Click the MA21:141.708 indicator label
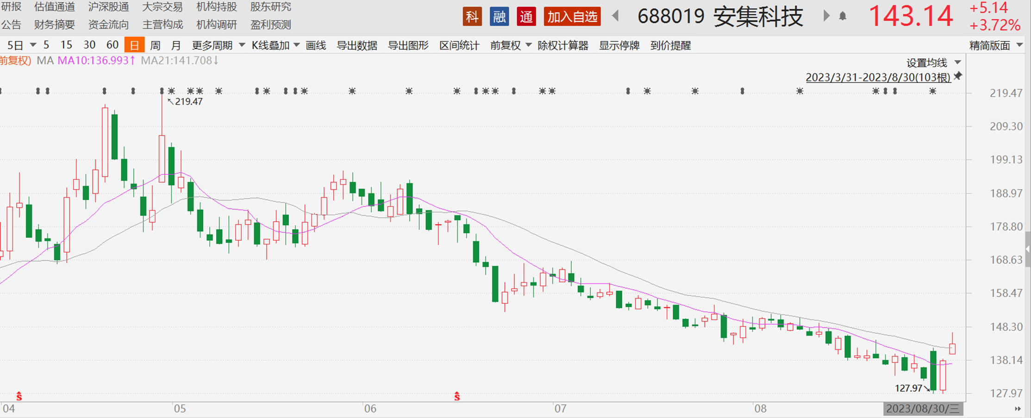This screenshot has width=1031, height=418. click(180, 61)
